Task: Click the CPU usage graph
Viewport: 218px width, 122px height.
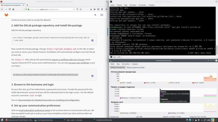Action: point(168,77)
